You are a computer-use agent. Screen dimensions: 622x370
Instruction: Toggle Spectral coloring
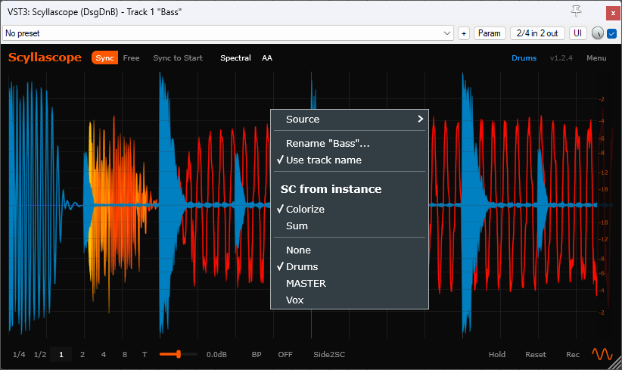pos(235,58)
